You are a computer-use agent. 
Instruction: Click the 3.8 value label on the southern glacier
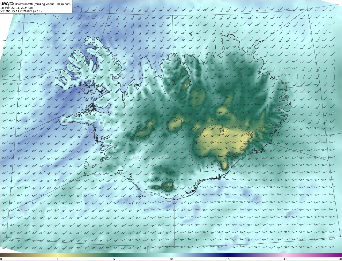pos(170,185)
